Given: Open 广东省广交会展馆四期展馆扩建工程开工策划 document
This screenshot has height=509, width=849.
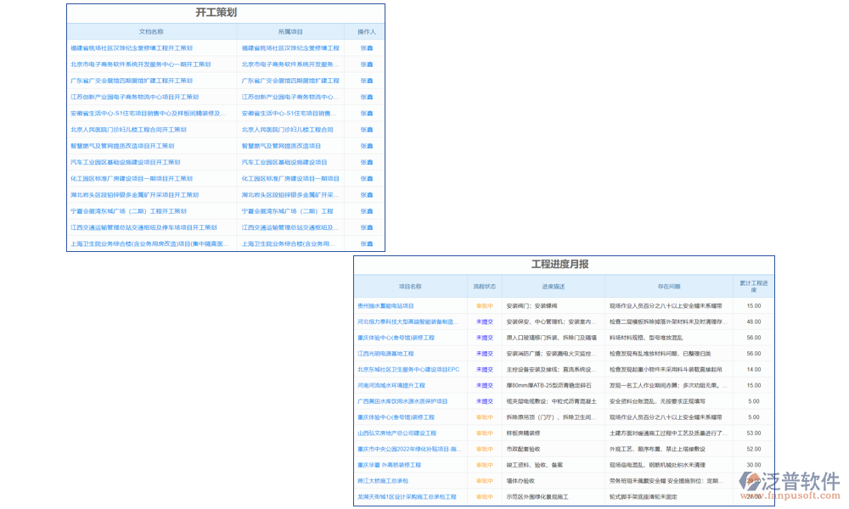Looking at the screenshot, I should 132,81.
